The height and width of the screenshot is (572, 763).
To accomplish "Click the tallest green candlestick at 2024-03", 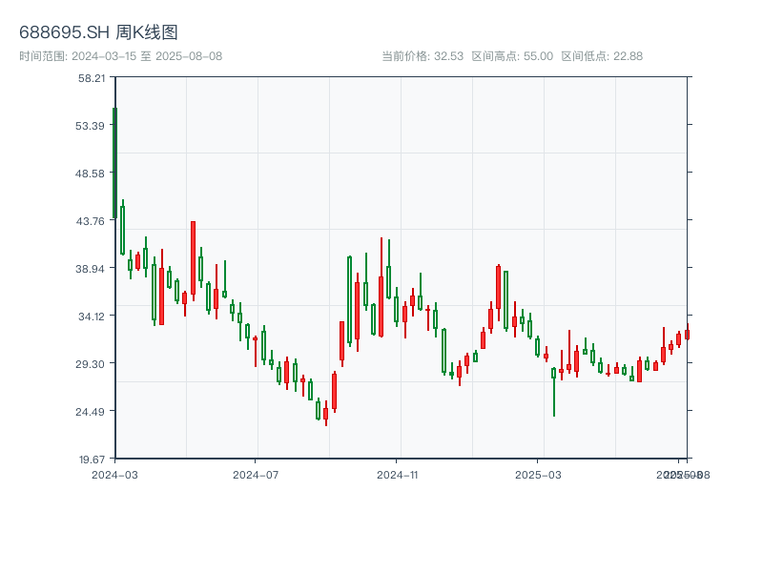I will point(114,163).
